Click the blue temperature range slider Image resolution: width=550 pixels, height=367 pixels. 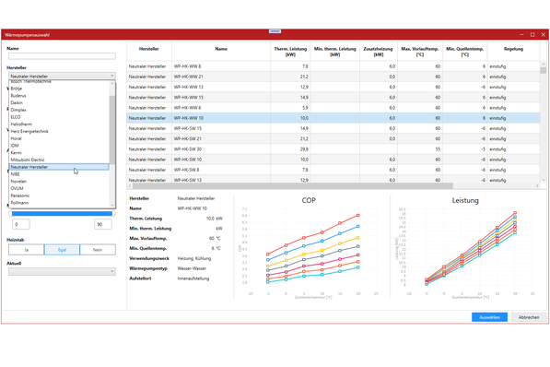coord(62,214)
